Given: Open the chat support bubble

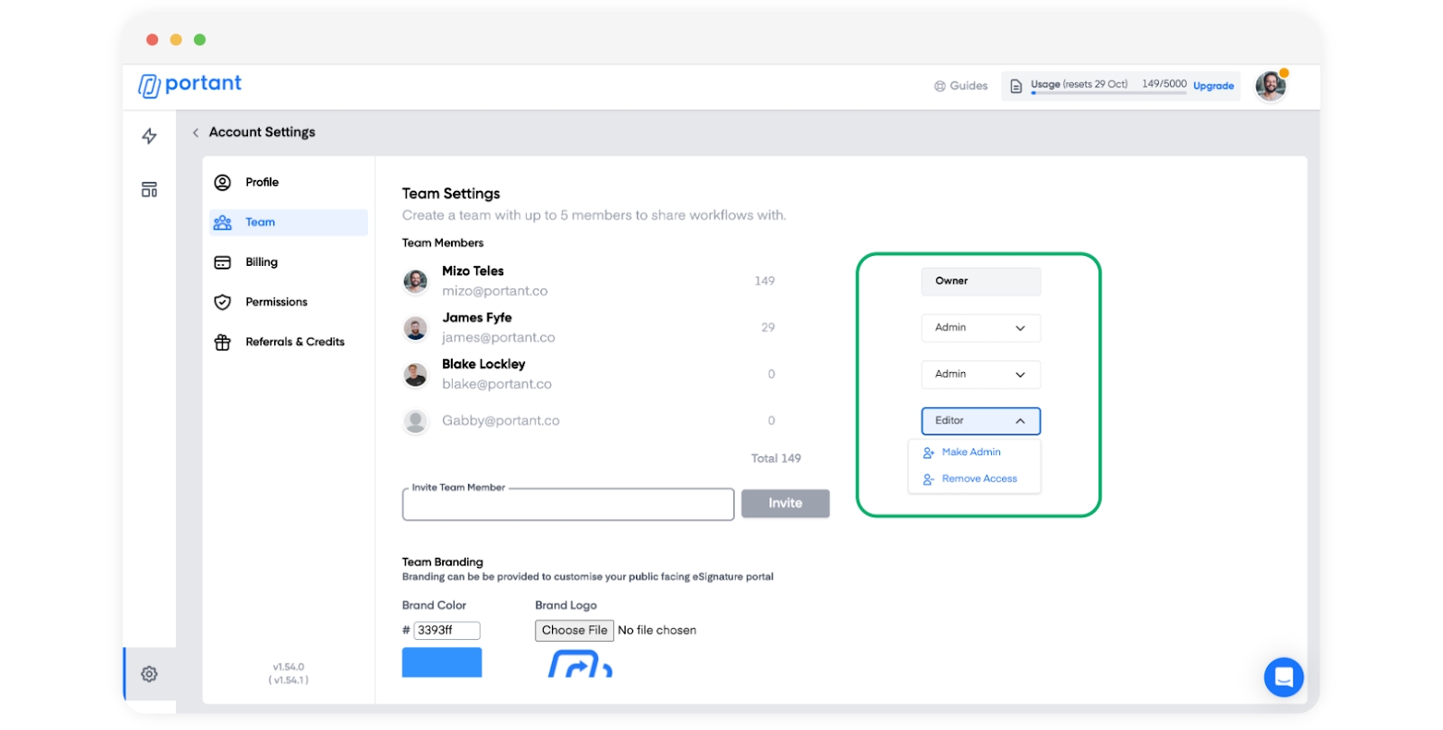Looking at the screenshot, I should 1283,677.
